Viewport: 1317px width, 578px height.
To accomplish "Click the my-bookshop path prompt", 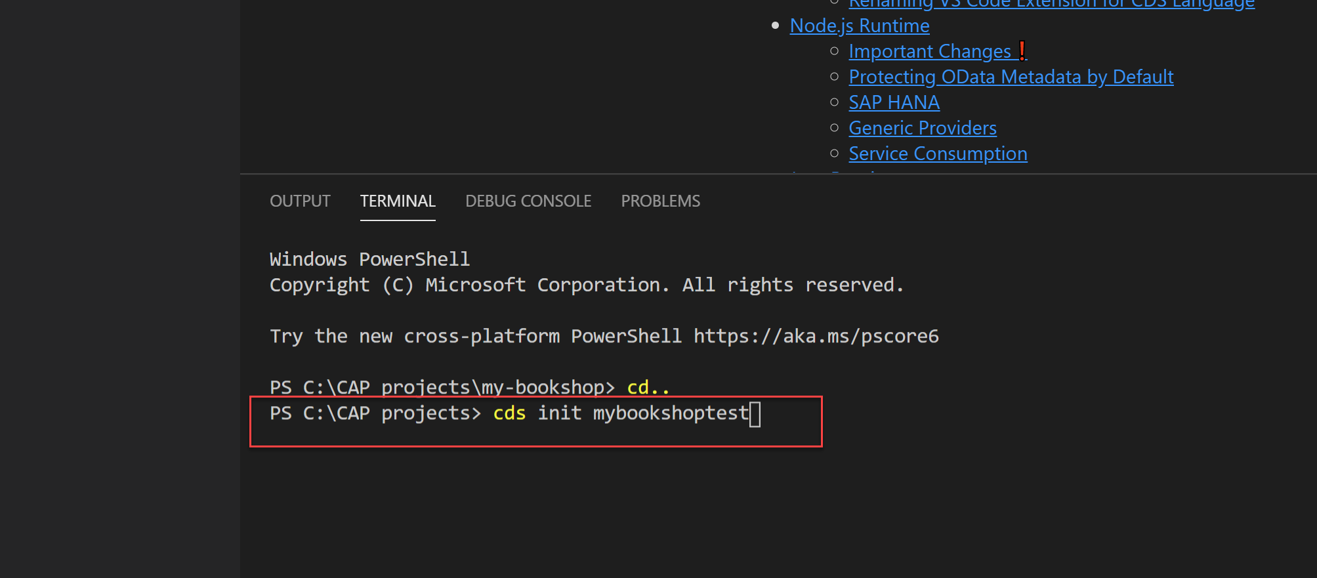I will point(442,387).
